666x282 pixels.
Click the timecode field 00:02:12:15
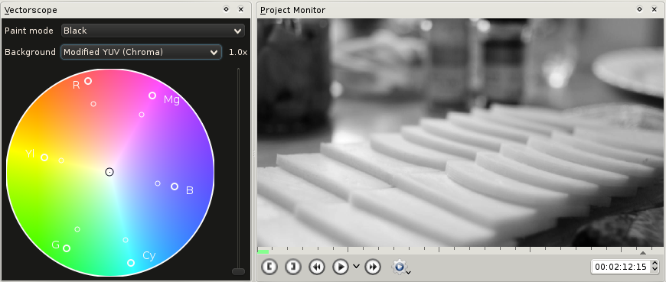coord(621,267)
